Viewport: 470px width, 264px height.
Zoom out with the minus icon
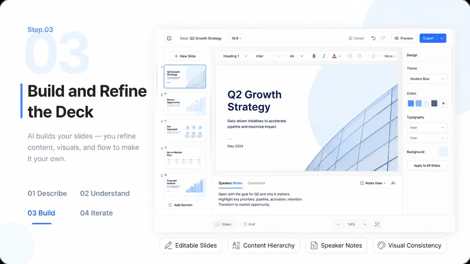pyautogui.click(x=338, y=224)
